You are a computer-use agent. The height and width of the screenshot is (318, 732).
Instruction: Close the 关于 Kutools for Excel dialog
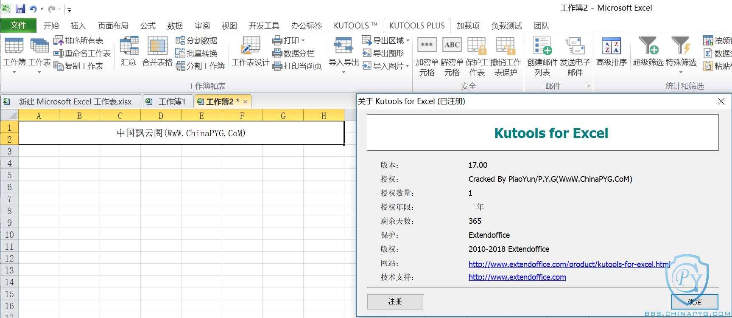[721, 101]
